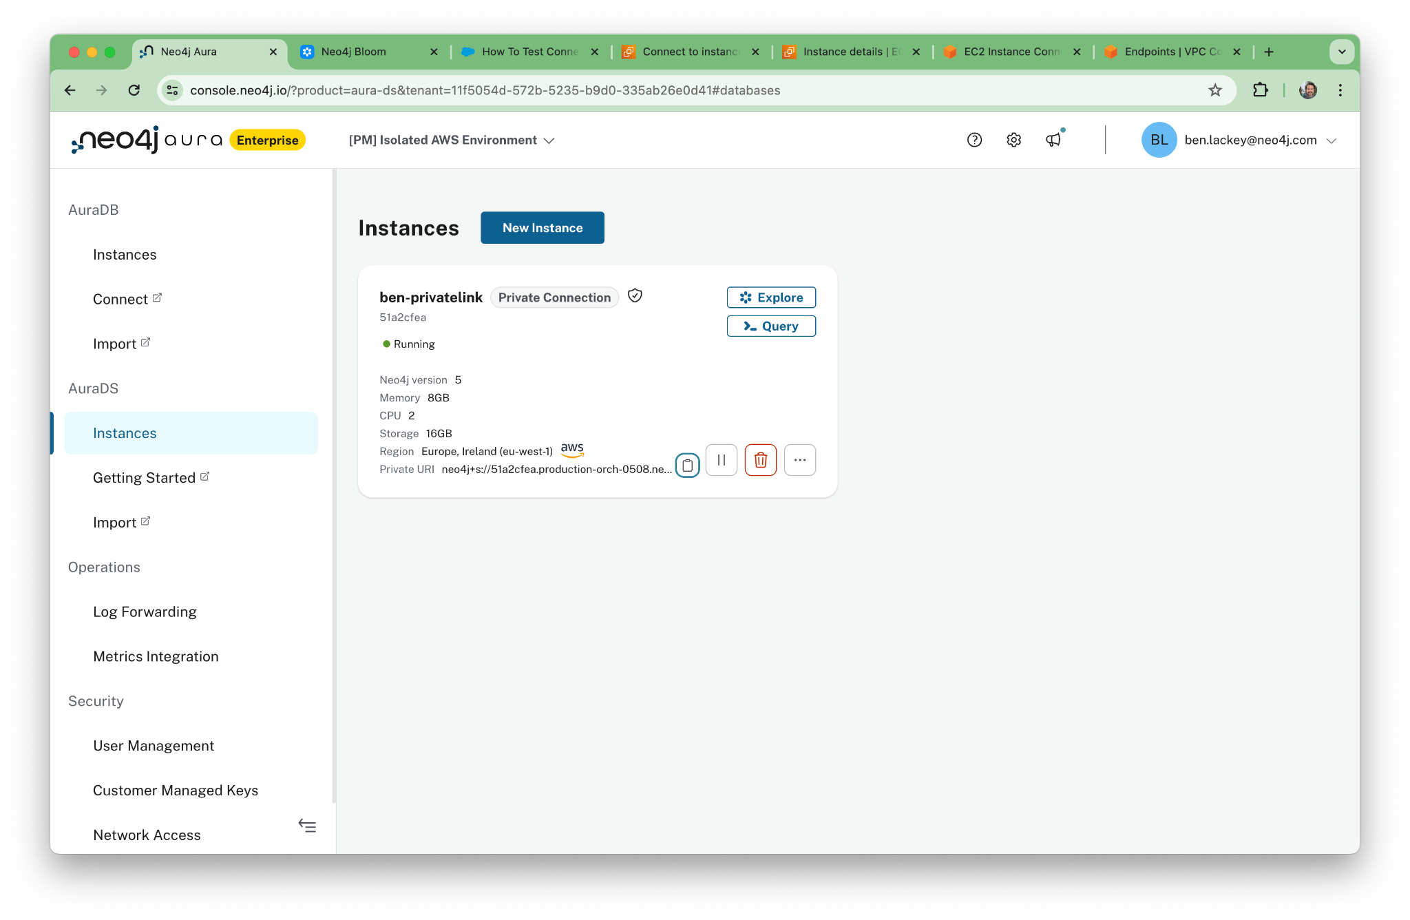This screenshot has width=1410, height=920.
Task: Switch to the Instance details tab
Action: pyautogui.click(x=852, y=52)
